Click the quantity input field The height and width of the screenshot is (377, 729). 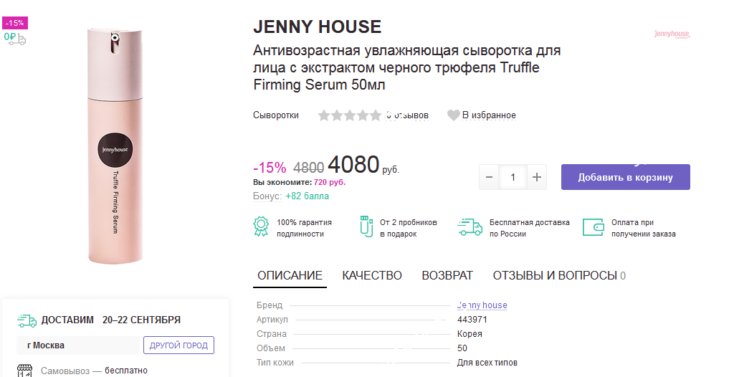tap(513, 177)
